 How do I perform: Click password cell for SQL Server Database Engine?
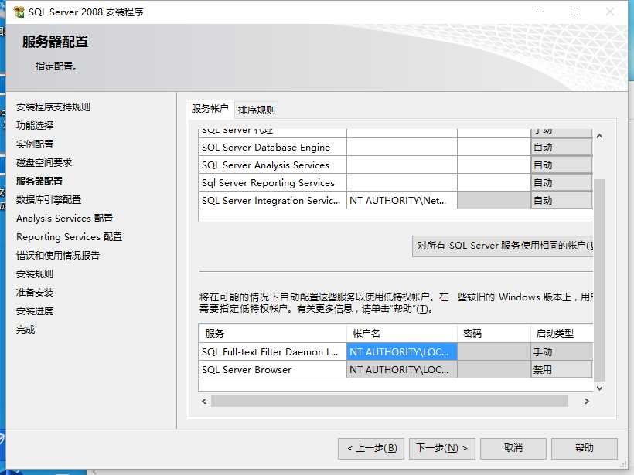coord(494,148)
